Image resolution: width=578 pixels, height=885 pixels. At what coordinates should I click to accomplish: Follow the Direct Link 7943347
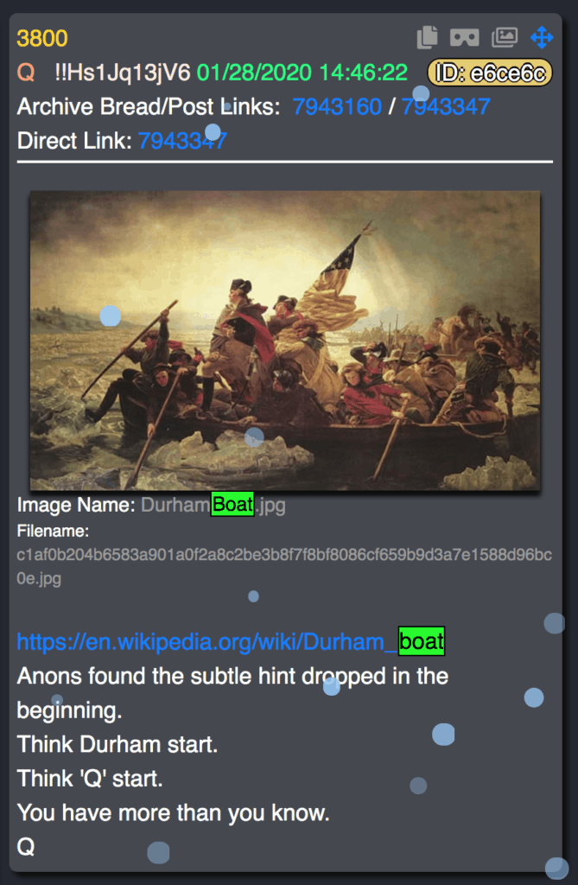coord(182,141)
